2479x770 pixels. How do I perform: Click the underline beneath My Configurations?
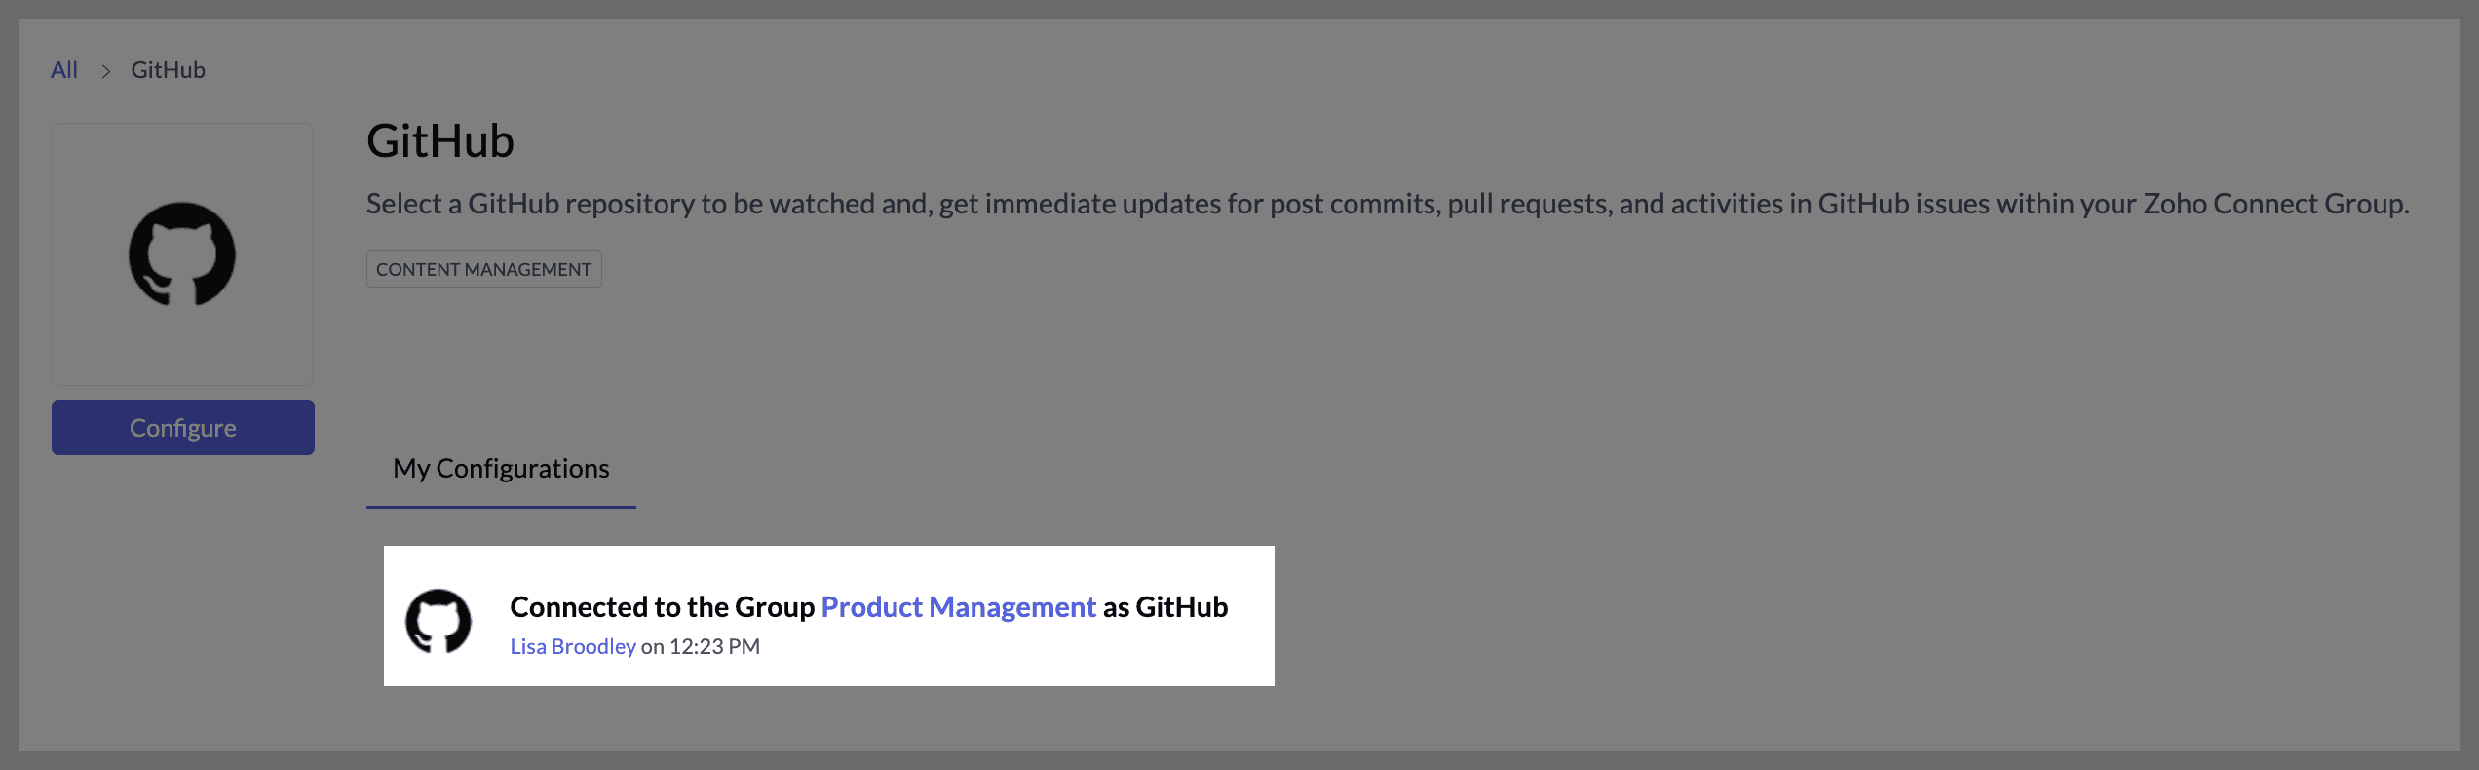click(x=501, y=506)
